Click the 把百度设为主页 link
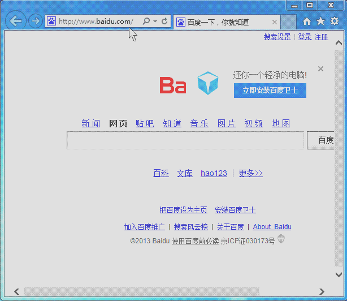Viewport: 347px width, 301px height. tap(184, 210)
